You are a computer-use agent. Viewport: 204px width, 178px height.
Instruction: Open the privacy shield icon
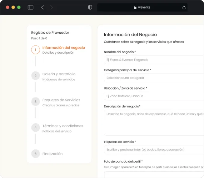[90, 7]
